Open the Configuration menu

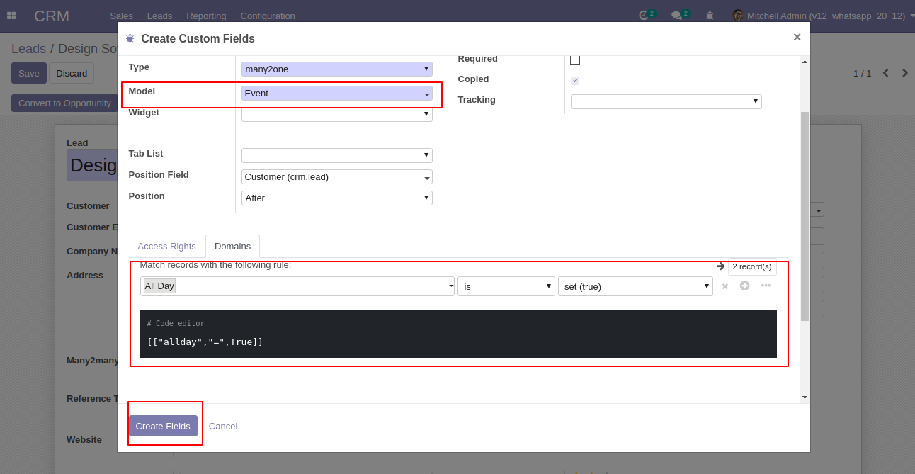point(268,16)
